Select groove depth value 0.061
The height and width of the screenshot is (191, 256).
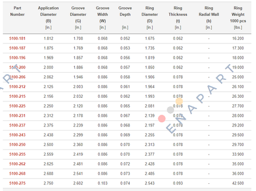[125, 87]
